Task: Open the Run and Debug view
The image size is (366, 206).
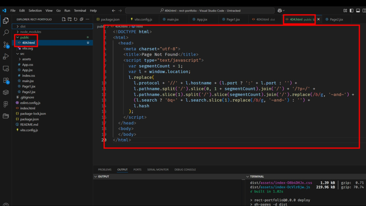Action: [6, 57]
